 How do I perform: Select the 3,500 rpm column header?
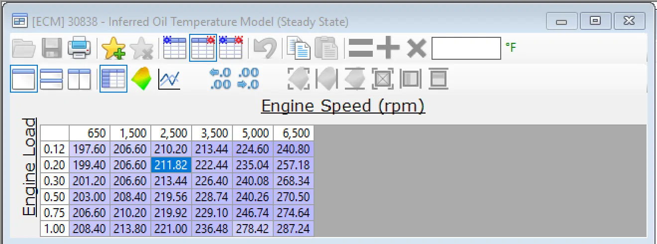(x=212, y=133)
